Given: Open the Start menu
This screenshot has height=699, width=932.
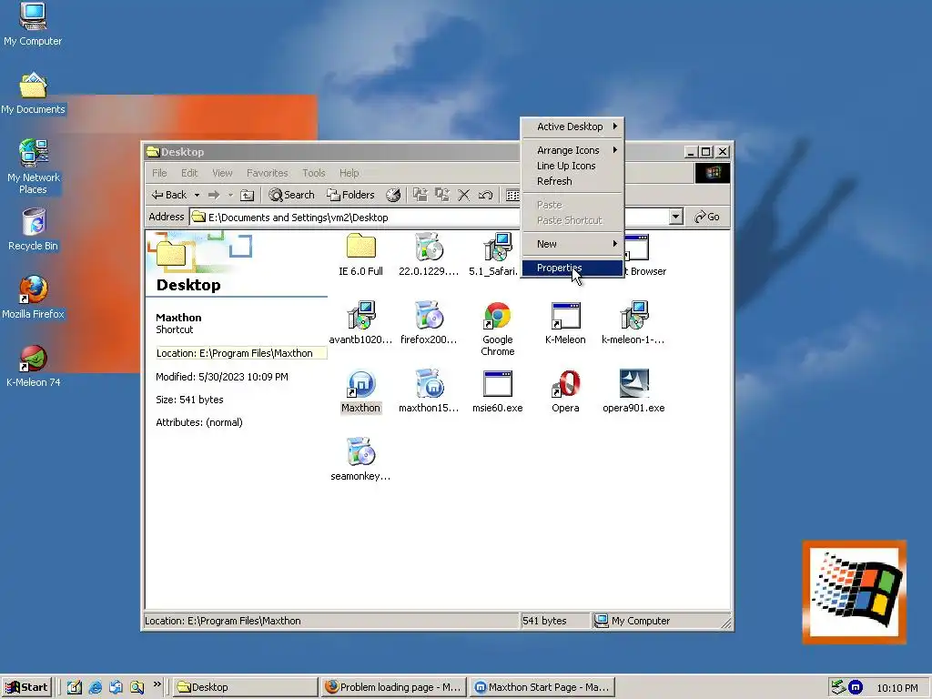Looking at the screenshot, I should (x=26, y=687).
